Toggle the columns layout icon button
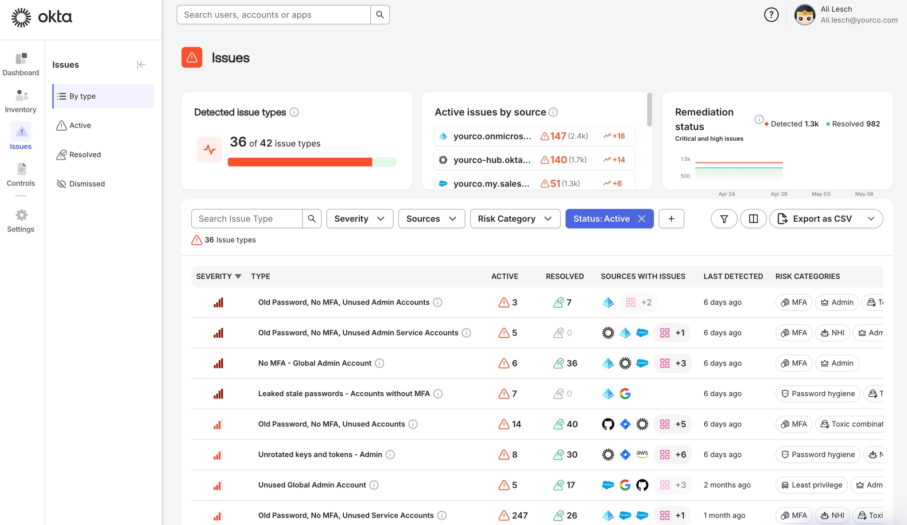The width and height of the screenshot is (907, 525). (753, 219)
